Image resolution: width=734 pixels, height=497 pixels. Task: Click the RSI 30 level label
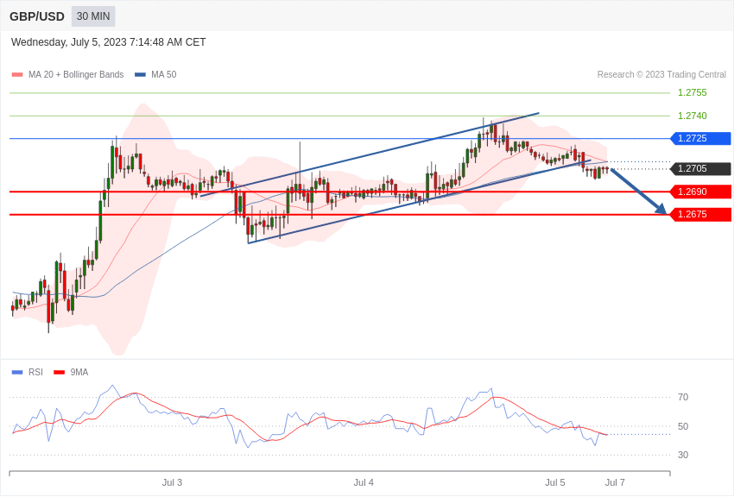point(683,455)
